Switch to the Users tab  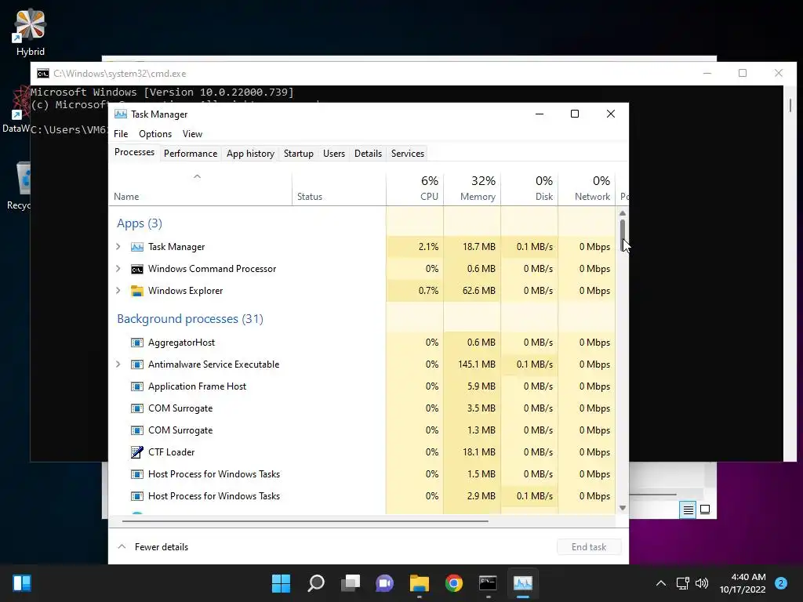pyautogui.click(x=334, y=154)
